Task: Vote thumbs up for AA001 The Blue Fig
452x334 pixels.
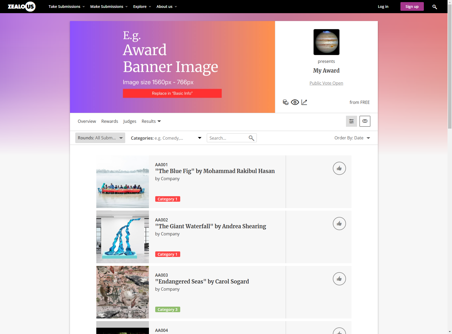Action: pos(339,168)
